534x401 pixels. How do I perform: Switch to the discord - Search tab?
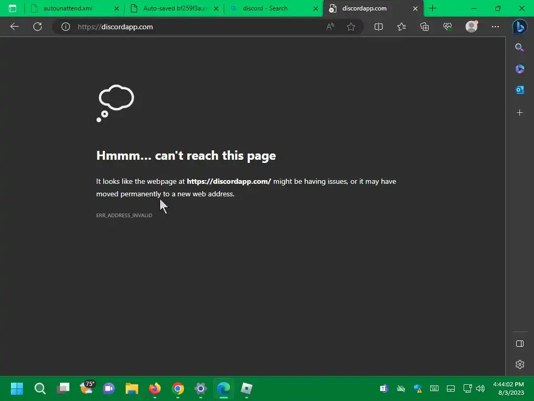coord(274,8)
